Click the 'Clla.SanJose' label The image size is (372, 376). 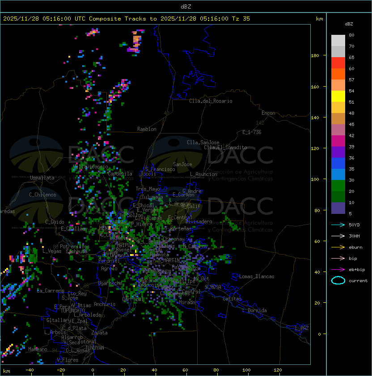point(203,142)
